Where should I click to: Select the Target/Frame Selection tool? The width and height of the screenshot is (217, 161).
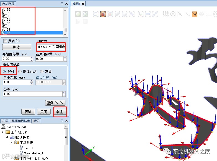[x=141, y=14]
